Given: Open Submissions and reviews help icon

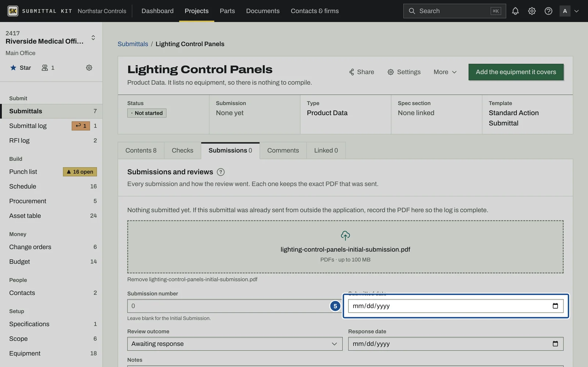Looking at the screenshot, I should (220, 172).
